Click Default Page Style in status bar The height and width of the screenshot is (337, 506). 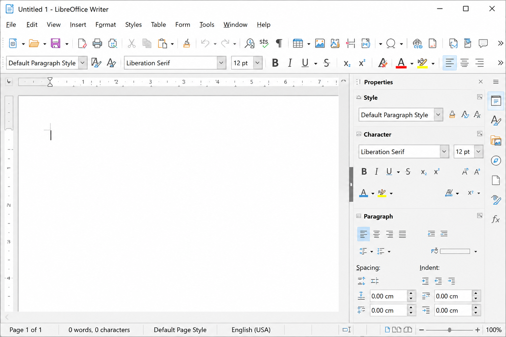(x=180, y=330)
